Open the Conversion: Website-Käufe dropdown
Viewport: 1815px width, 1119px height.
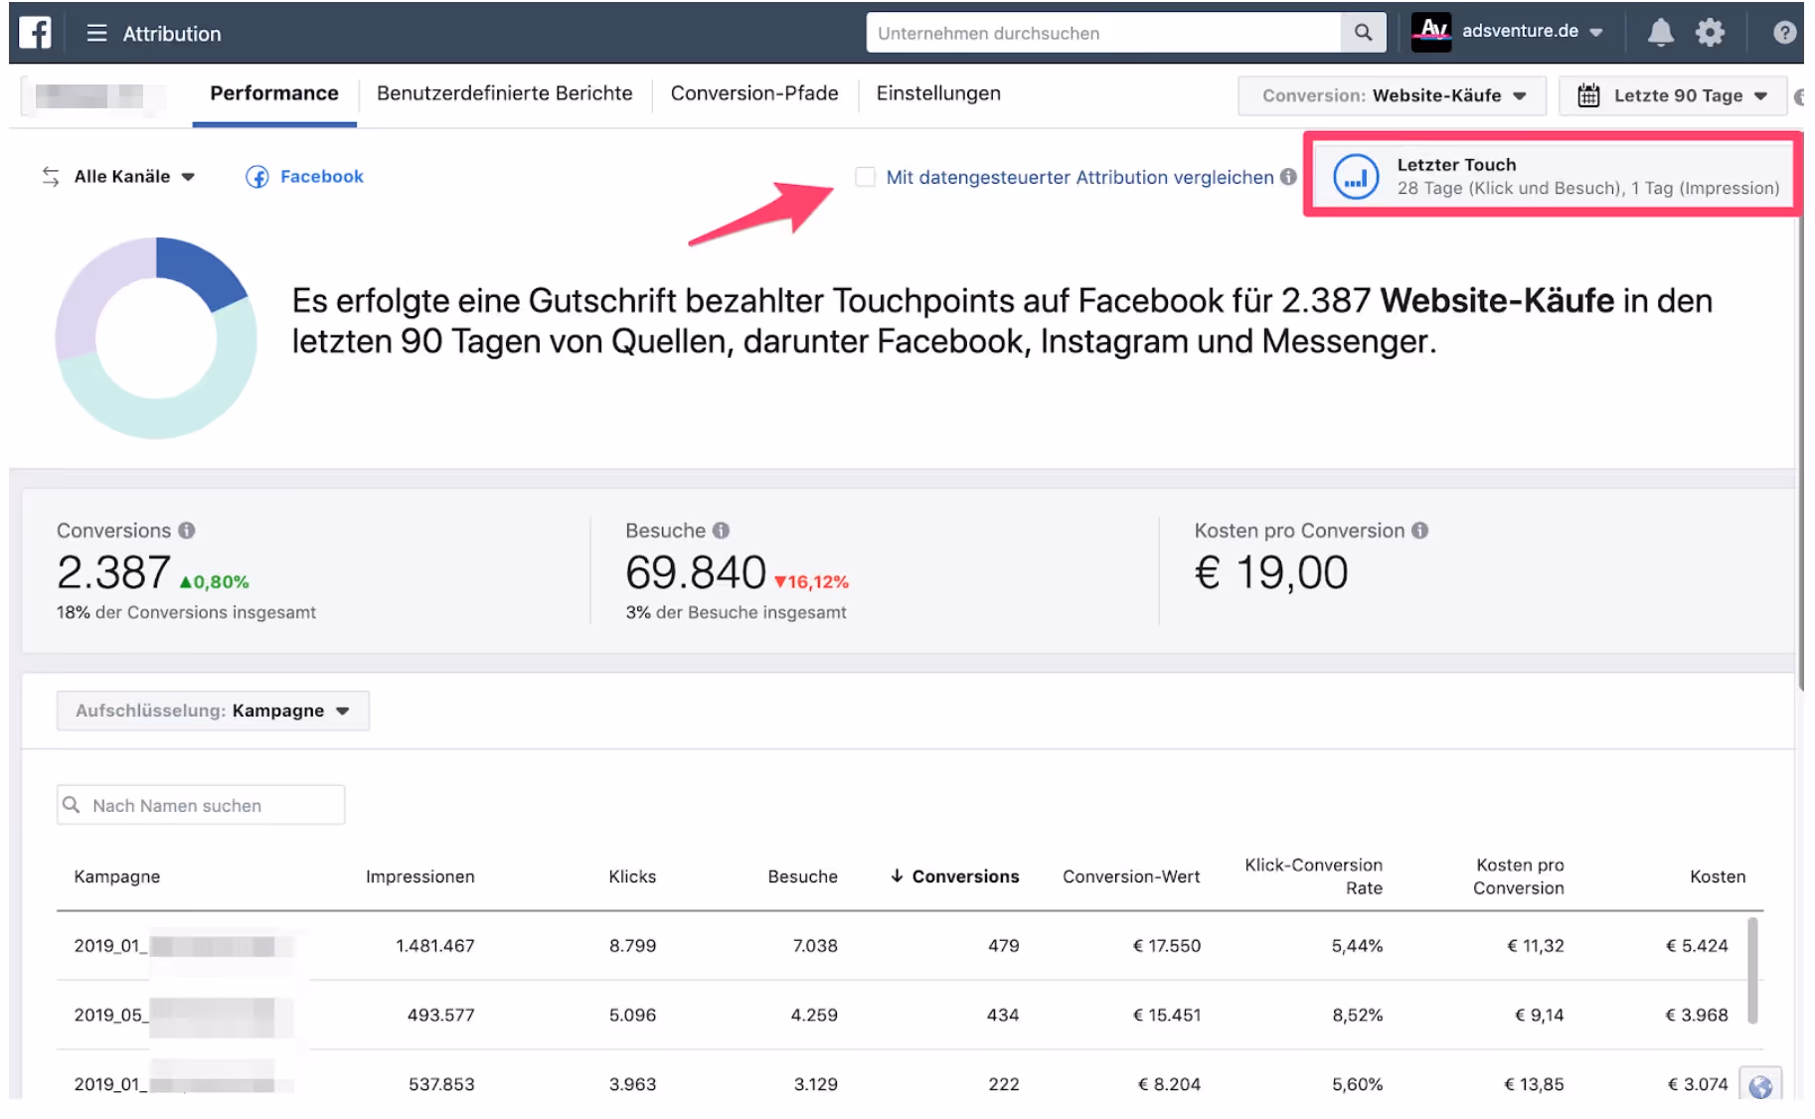coord(1392,95)
